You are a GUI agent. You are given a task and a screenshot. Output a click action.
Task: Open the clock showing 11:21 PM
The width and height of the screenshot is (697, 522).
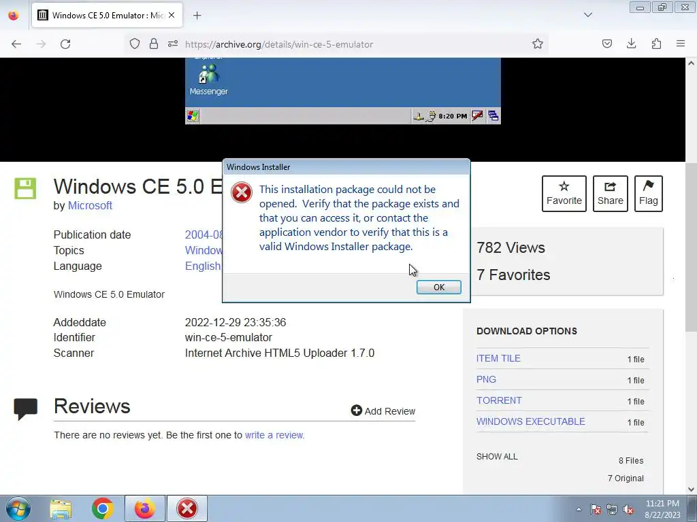click(662, 509)
